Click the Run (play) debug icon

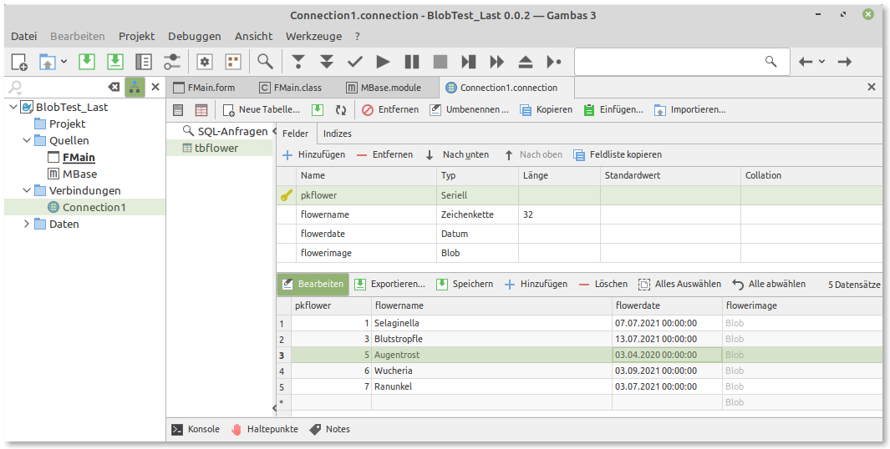(x=383, y=62)
